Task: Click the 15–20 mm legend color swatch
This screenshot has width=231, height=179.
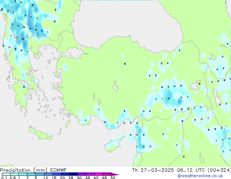Action: coord(56,174)
